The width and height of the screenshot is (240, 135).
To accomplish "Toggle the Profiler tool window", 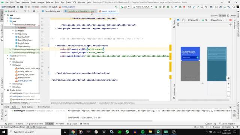I will [x=60, y=124].
